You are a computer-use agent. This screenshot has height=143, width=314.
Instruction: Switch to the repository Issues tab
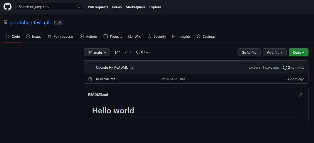tap(34, 36)
